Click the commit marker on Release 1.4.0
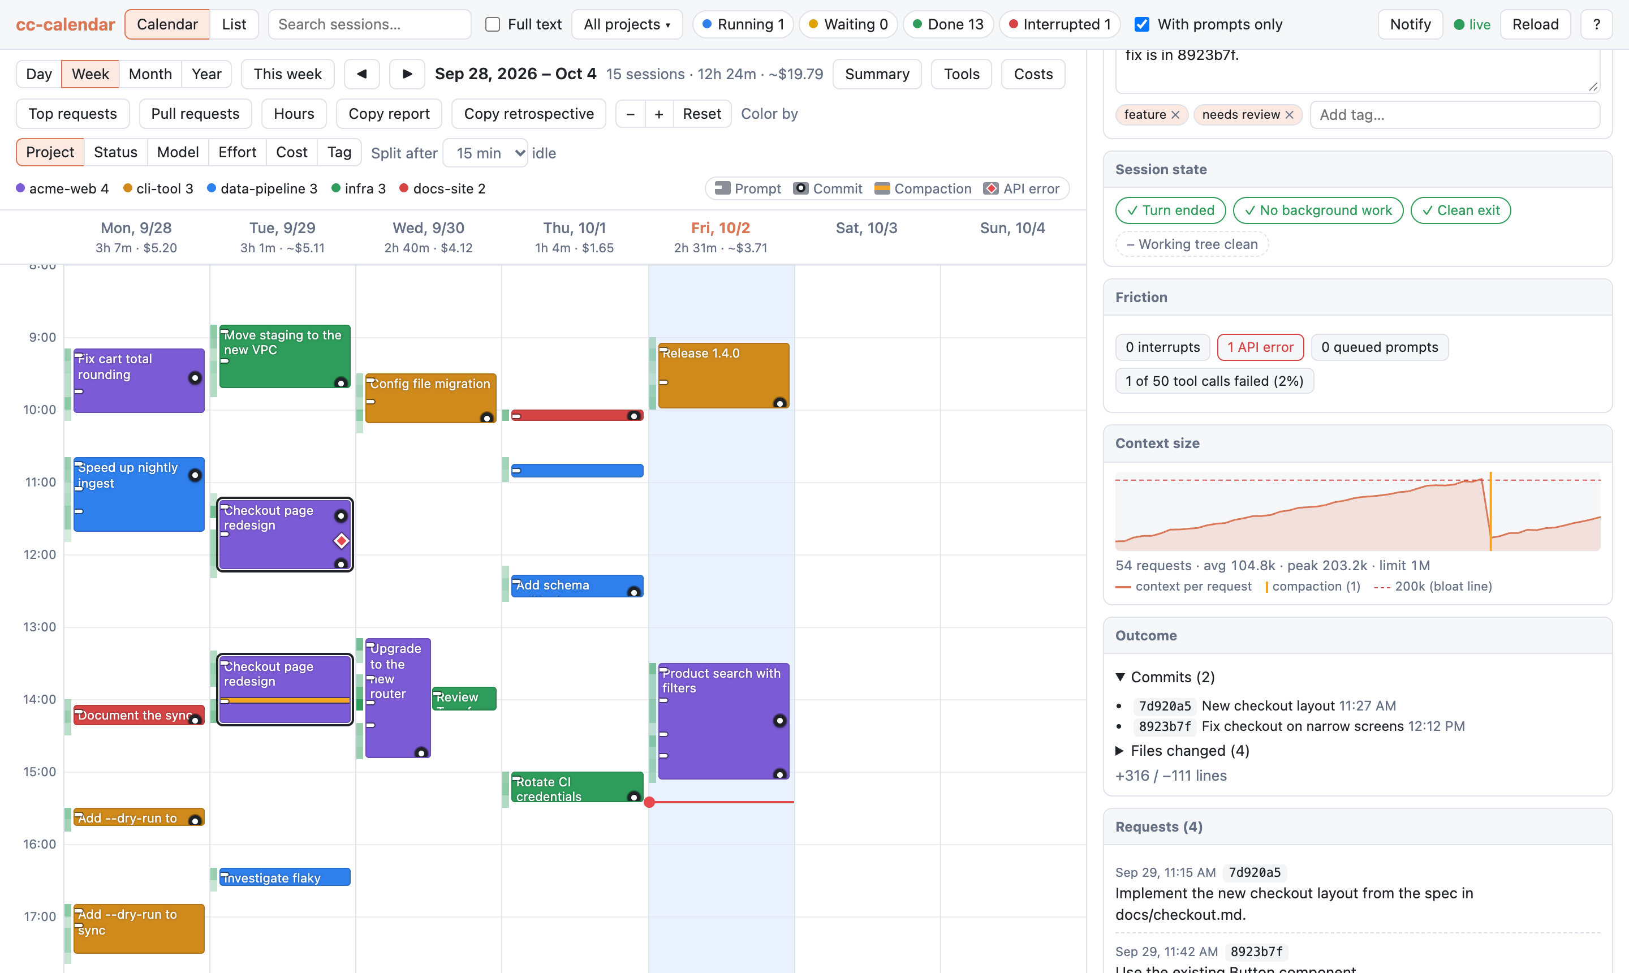Image resolution: width=1629 pixels, height=973 pixels. coord(779,403)
